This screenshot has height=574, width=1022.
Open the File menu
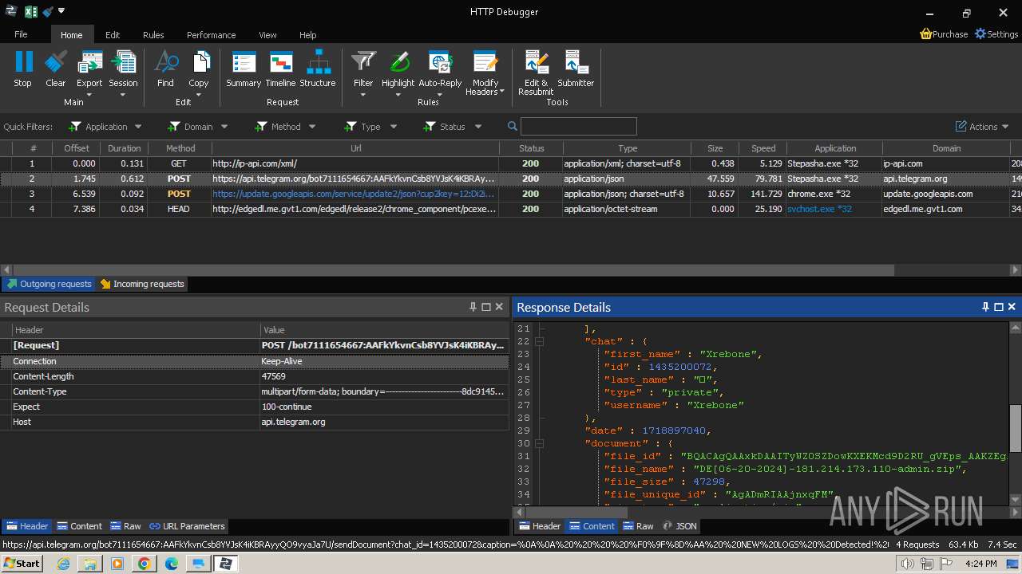coord(21,34)
